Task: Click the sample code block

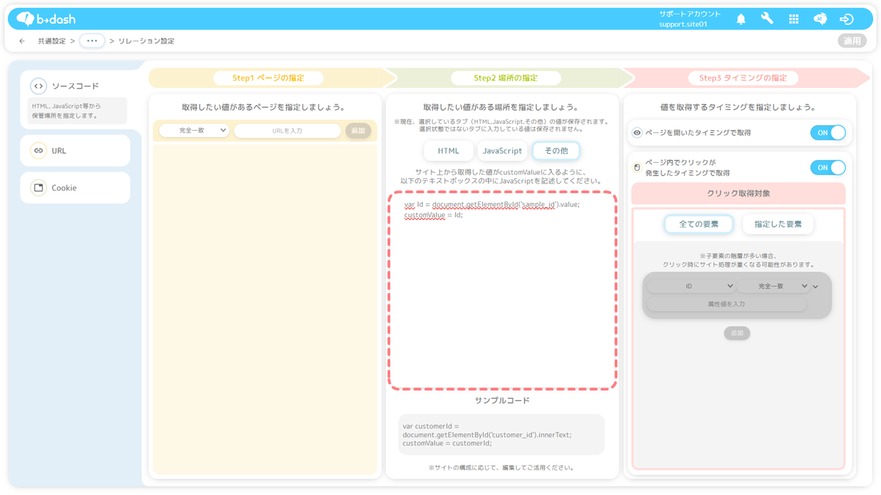Action: point(501,434)
